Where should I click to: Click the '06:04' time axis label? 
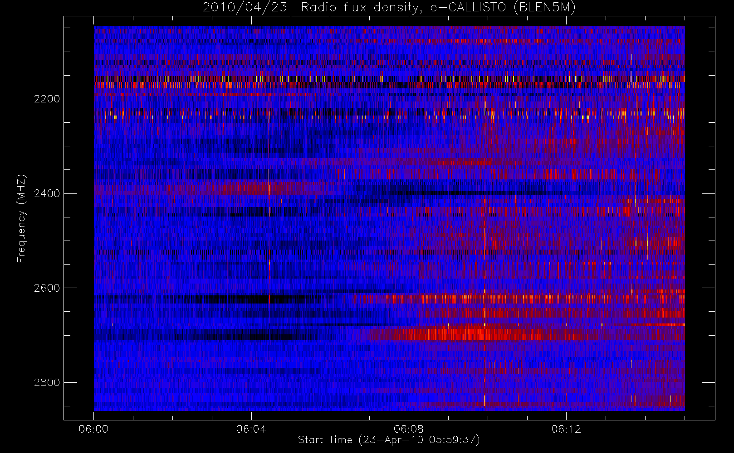[x=251, y=429]
